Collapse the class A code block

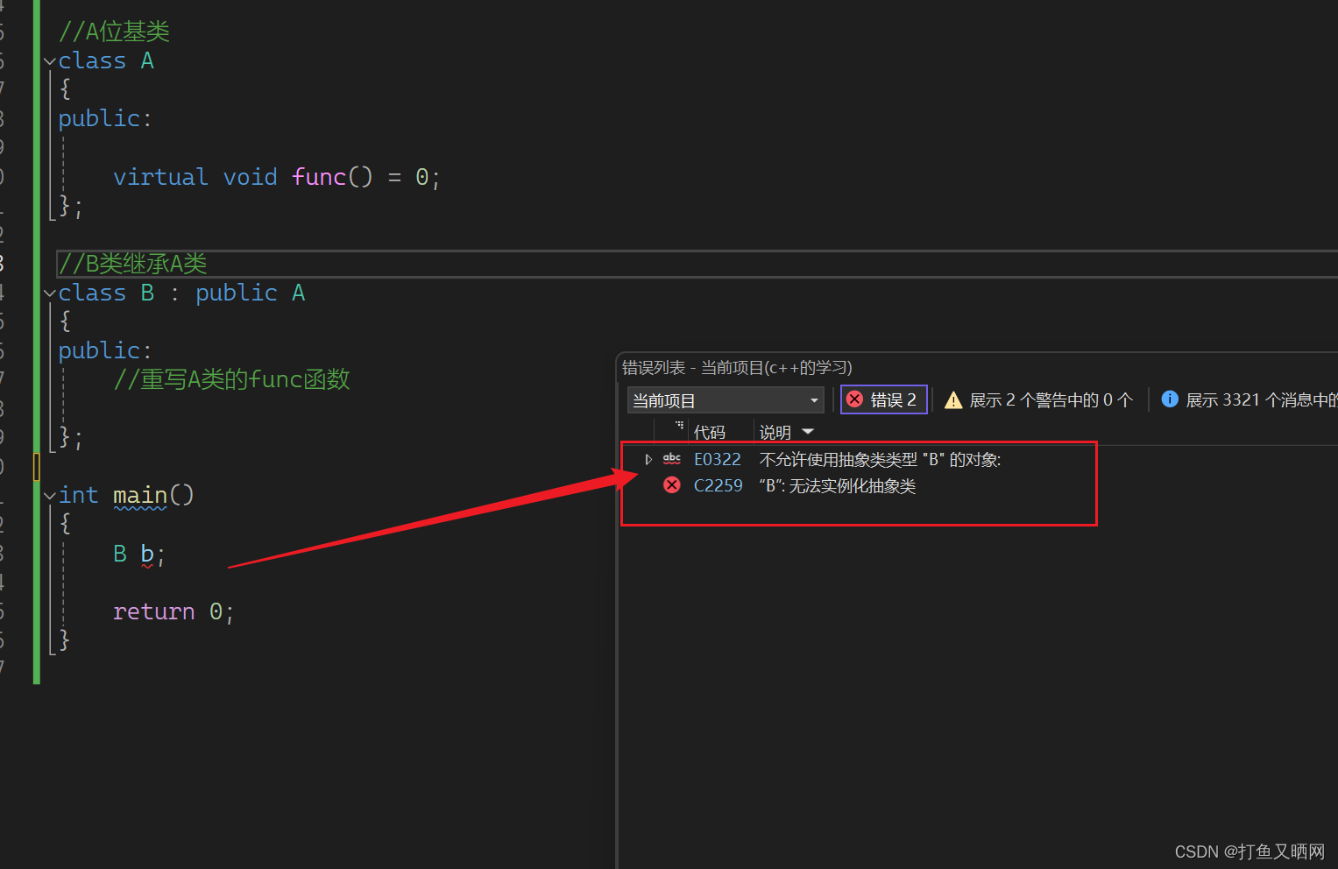[x=50, y=61]
